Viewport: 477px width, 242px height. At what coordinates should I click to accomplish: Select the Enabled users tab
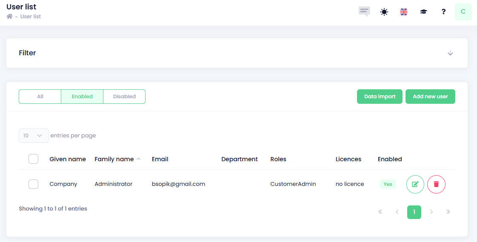(x=82, y=97)
